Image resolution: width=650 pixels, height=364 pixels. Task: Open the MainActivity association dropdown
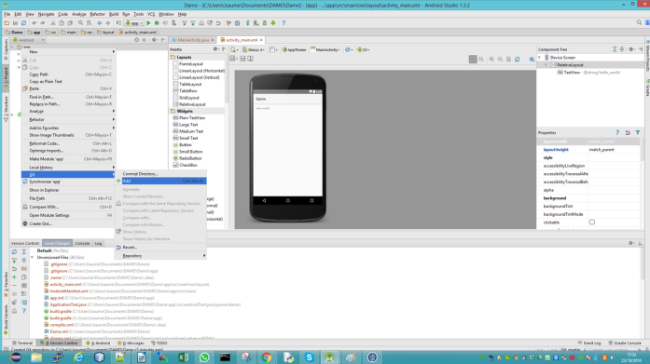[x=325, y=49]
